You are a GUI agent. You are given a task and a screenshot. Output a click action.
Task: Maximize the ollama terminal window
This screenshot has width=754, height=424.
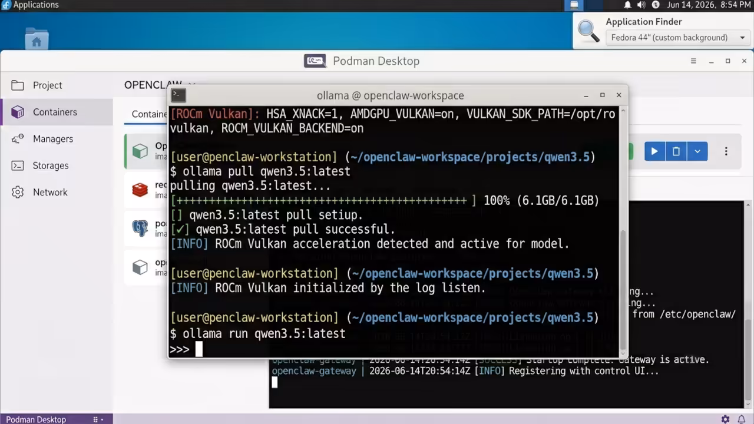[x=602, y=95]
